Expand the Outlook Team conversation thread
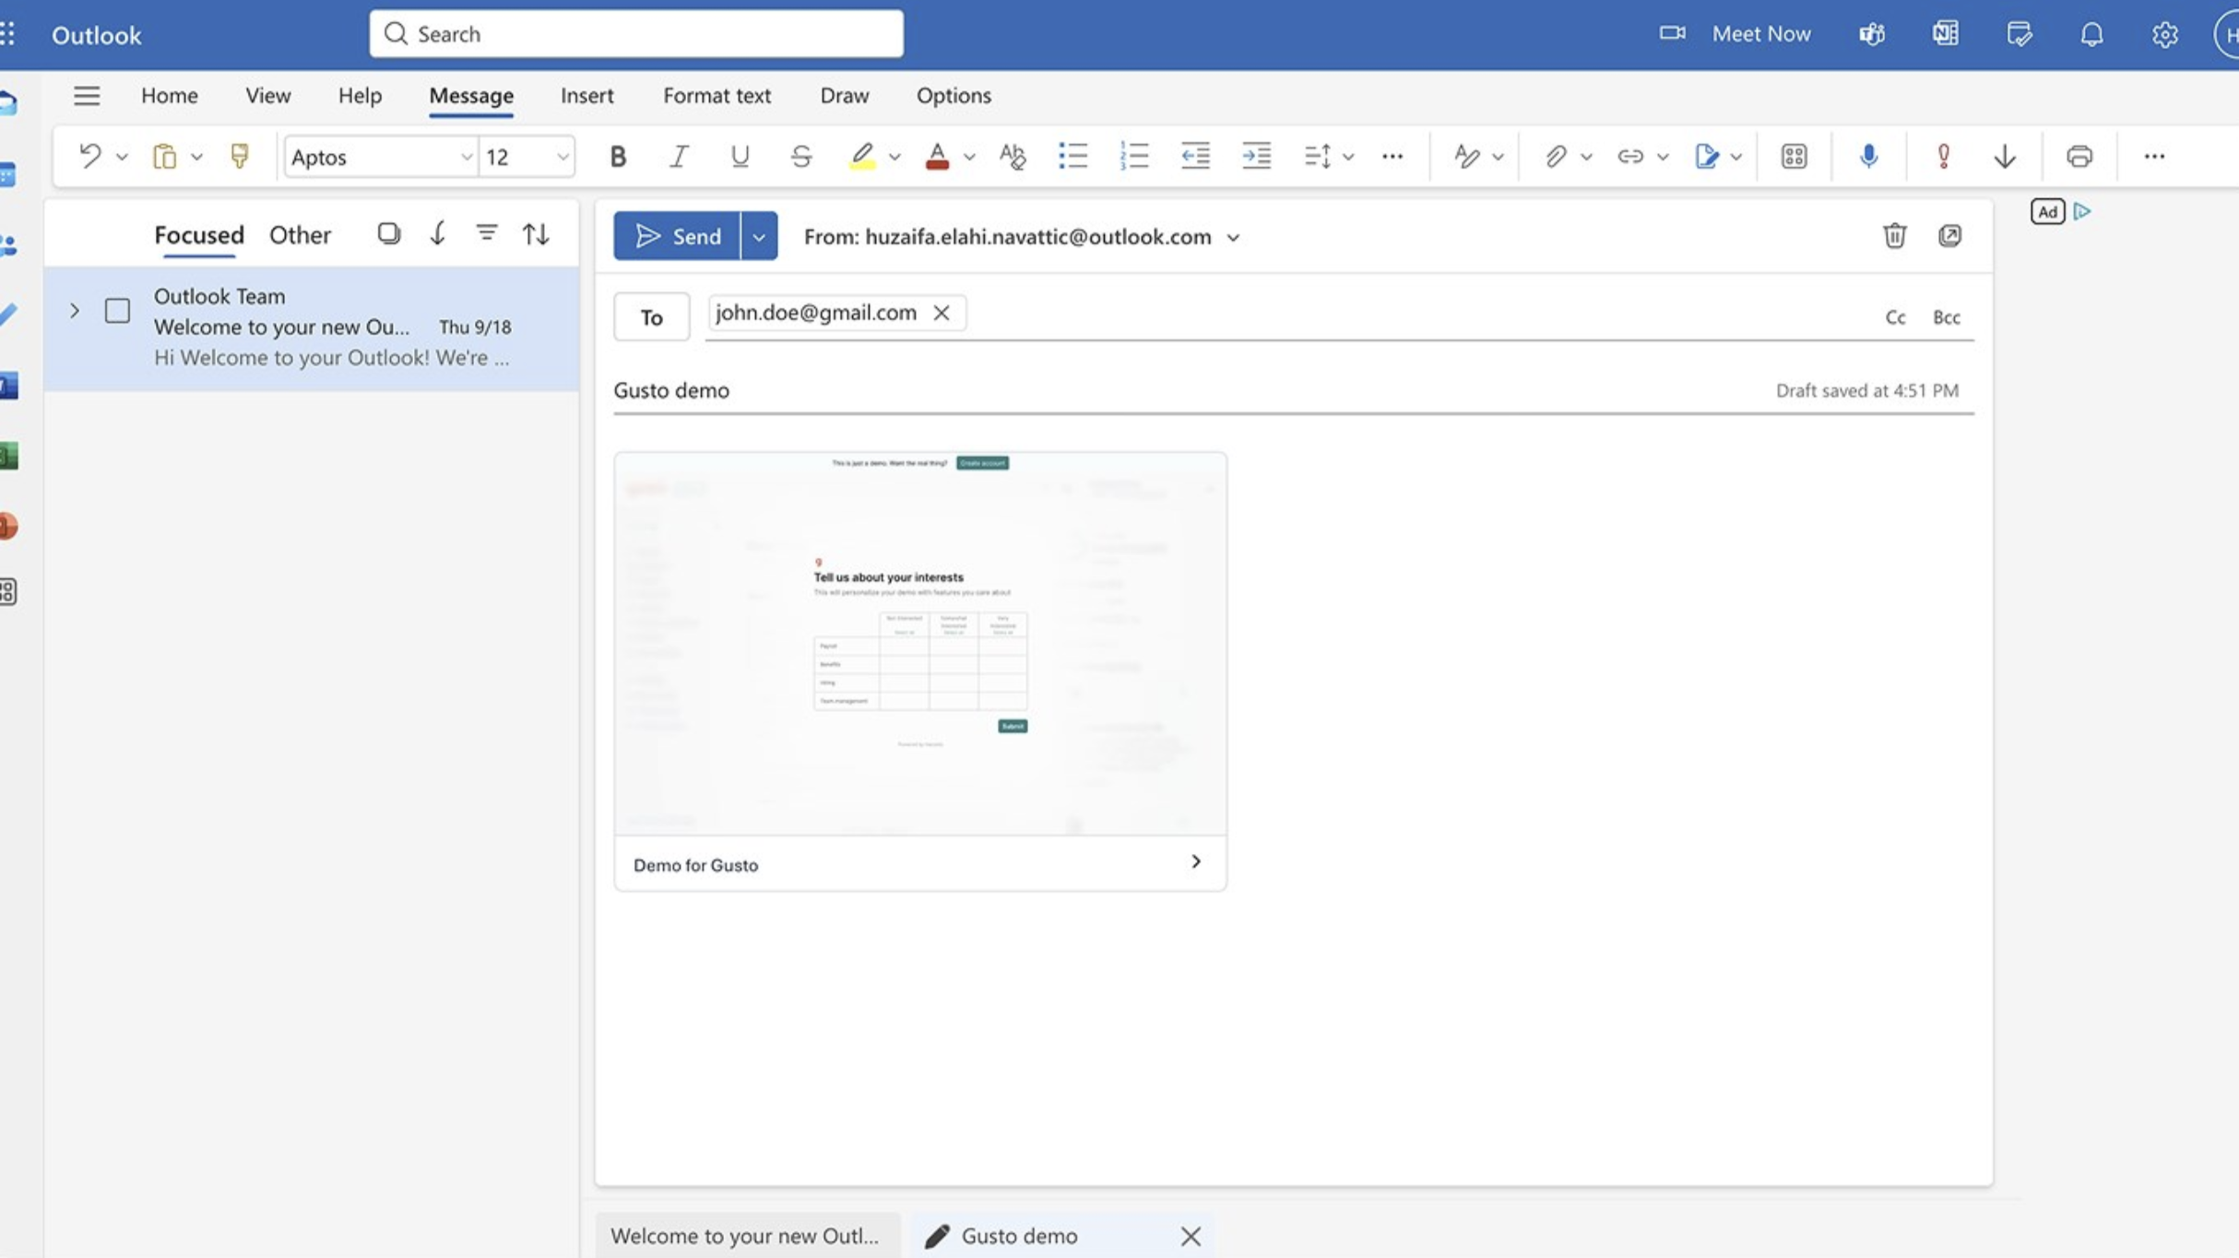Screen dimensions: 2239x1258 click(x=74, y=311)
